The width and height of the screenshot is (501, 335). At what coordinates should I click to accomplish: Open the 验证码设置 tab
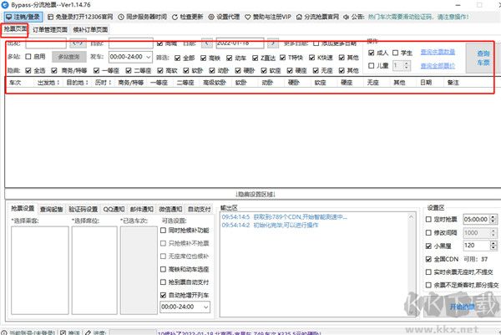[83, 209]
